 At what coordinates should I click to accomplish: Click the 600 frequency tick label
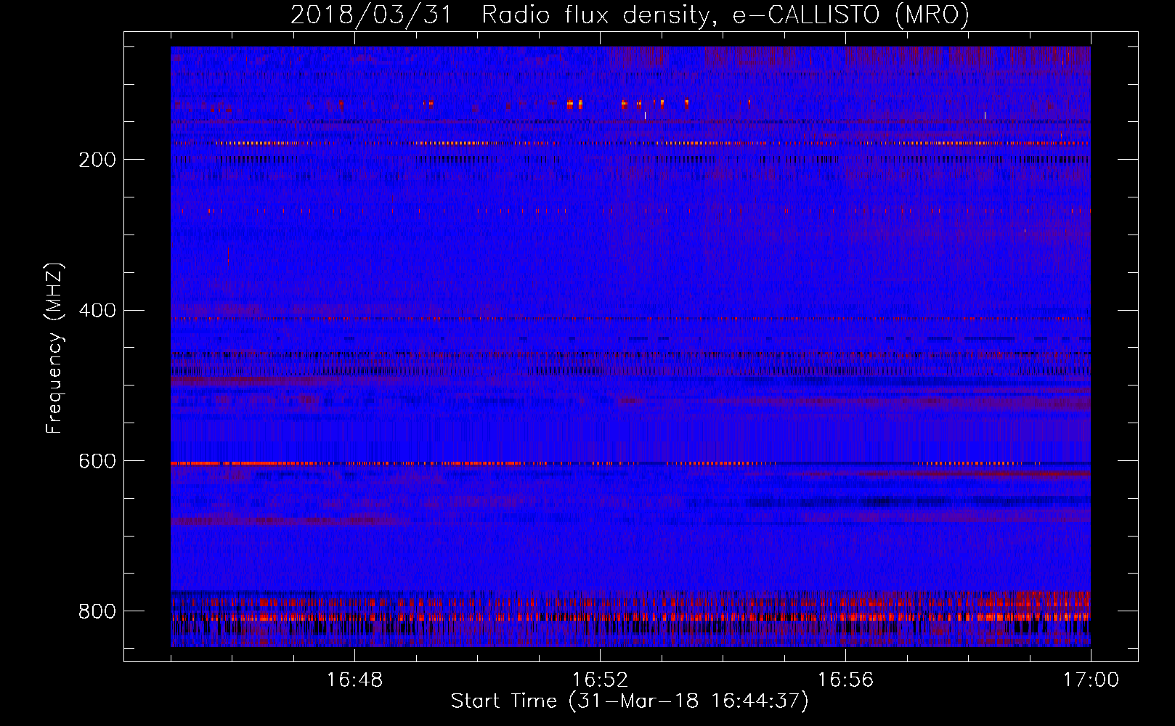[97, 462]
